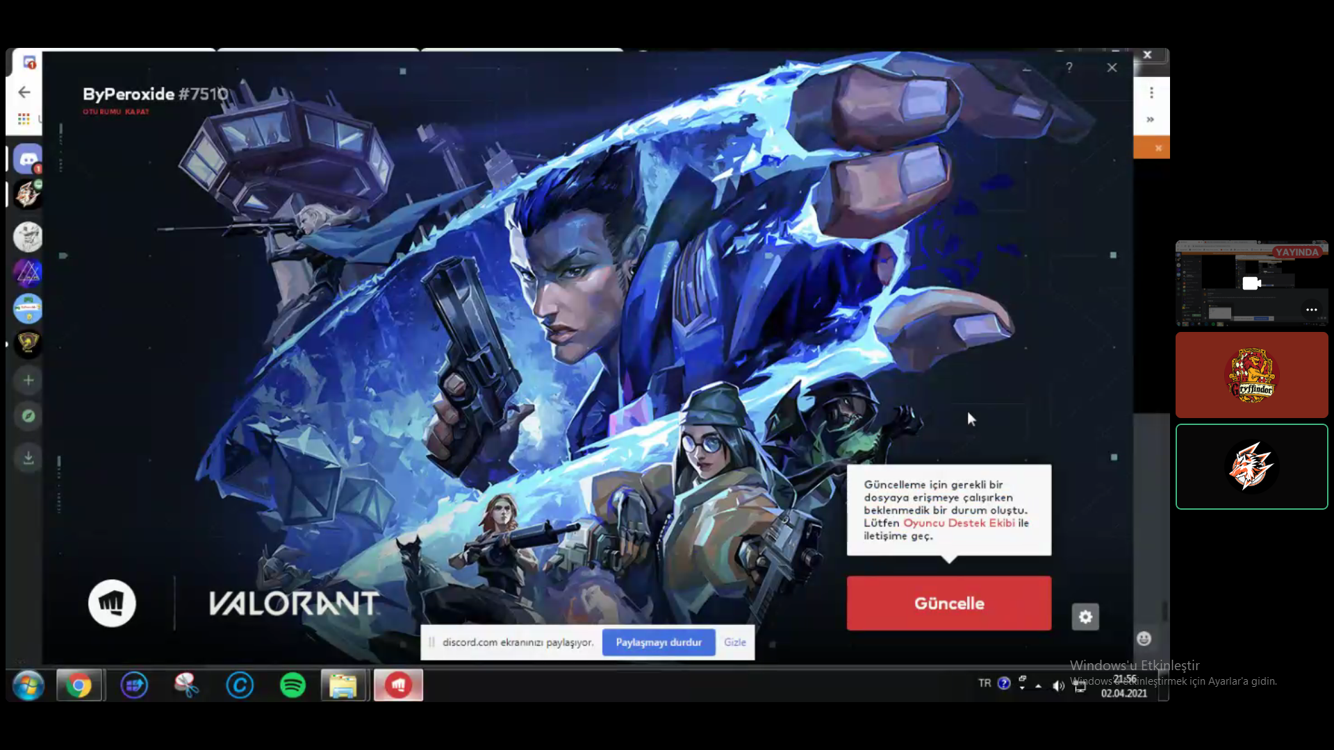Open Explore servers compass icon
Screen dimensions: 1334x750
[28, 416]
